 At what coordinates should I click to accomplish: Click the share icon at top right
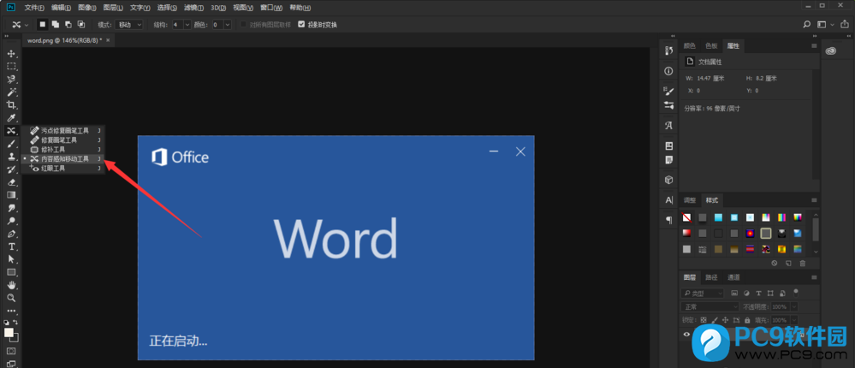coord(845,25)
